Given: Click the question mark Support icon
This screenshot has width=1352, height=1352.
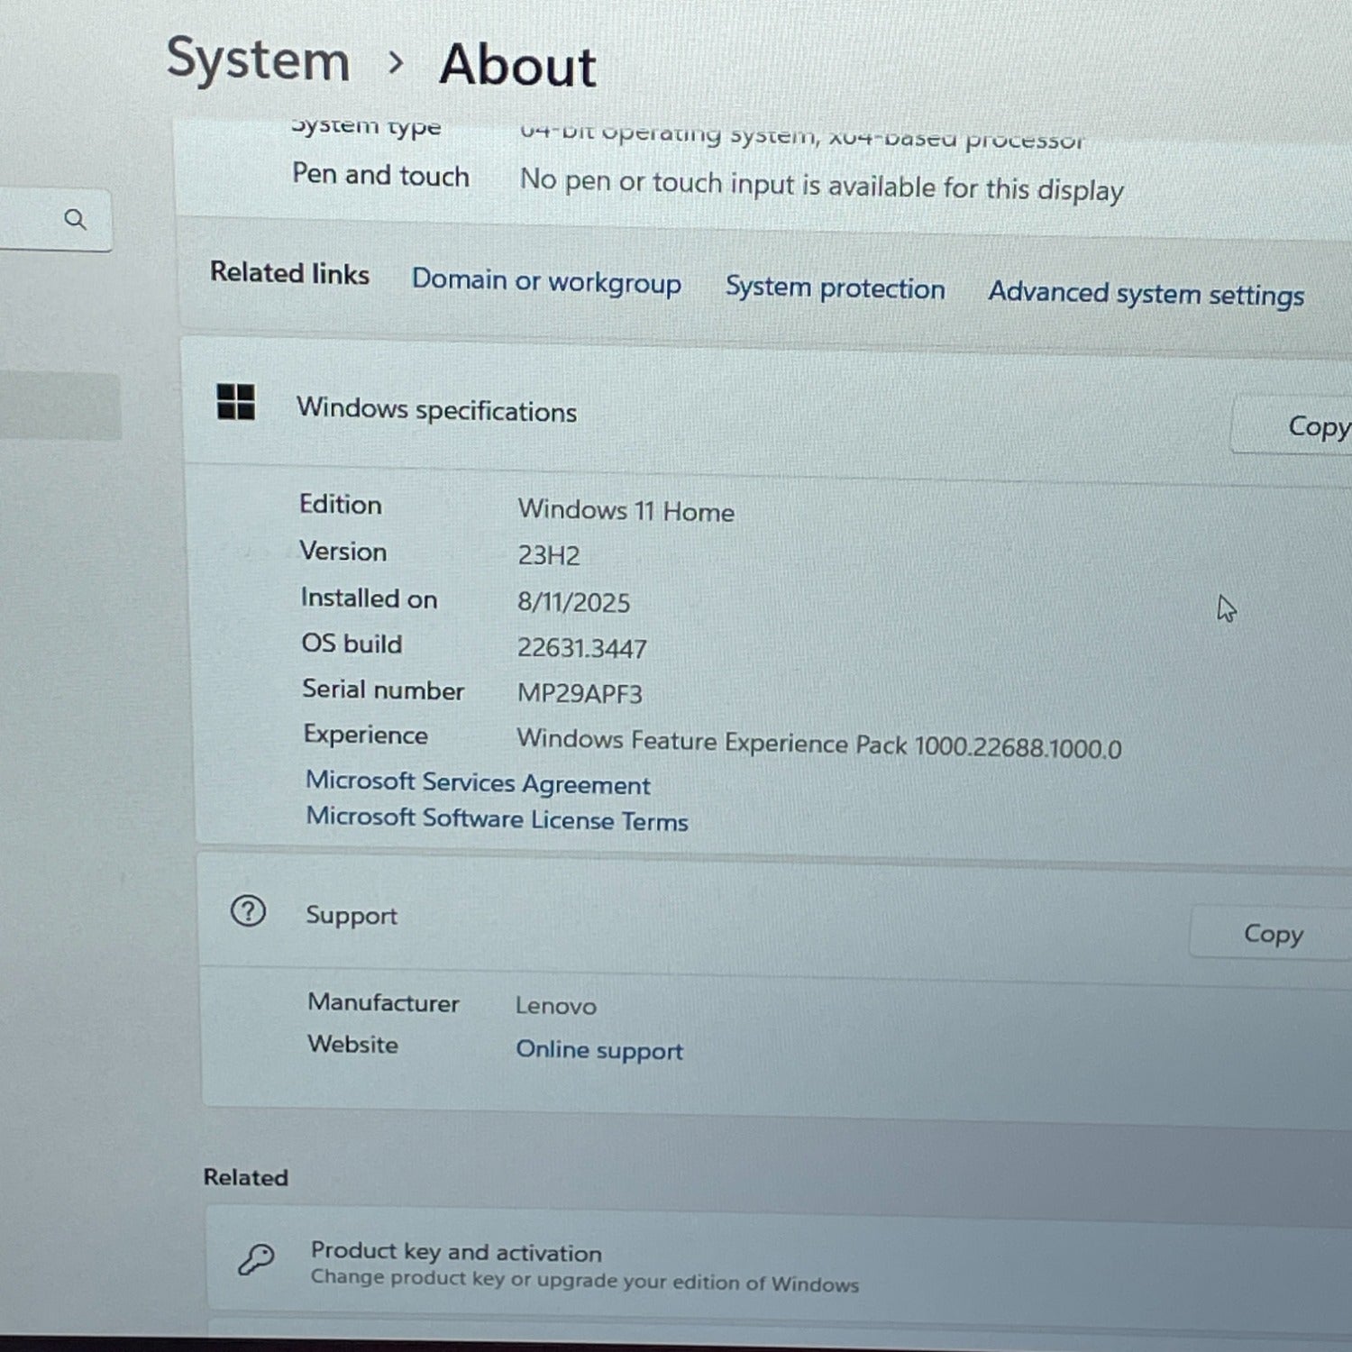Looking at the screenshot, I should 248,911.
